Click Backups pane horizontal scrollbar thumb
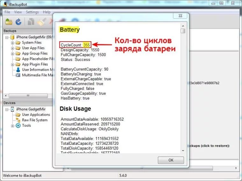This screenshot has width=242, height=181. (x=28, y=96)
